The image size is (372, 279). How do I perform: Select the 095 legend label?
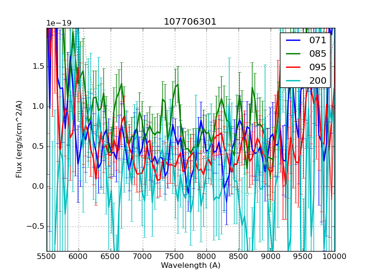click(x=318, y=67)
